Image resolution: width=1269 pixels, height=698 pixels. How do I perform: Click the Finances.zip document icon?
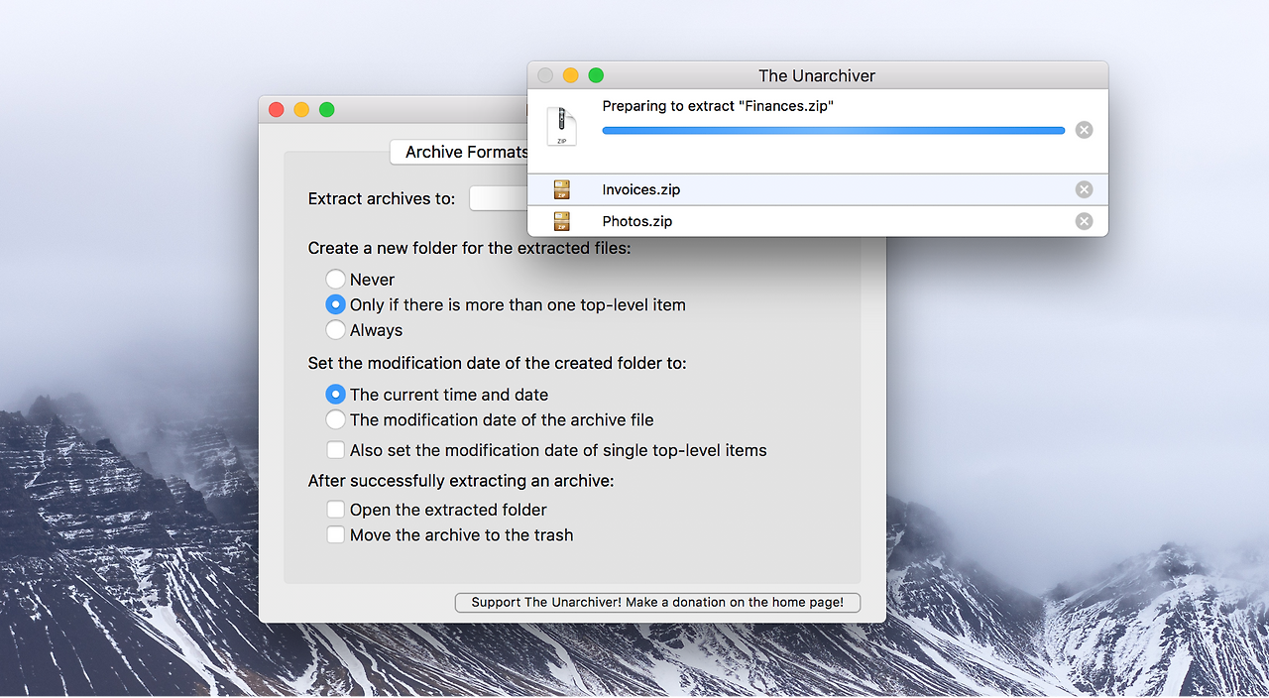[562, 126]
